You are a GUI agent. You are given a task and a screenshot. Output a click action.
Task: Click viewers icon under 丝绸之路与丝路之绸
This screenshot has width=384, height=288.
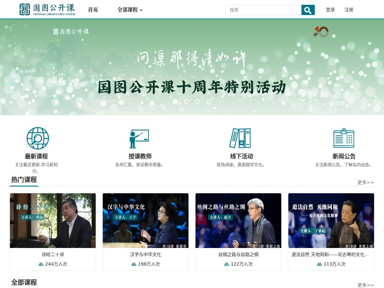coord(227,264)
